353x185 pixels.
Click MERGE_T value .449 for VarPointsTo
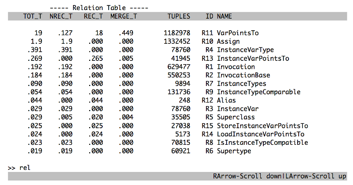pos(126,33)
